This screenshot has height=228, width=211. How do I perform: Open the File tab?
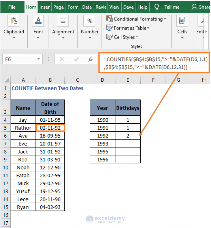pyautogui.click(x=12, y=7)
